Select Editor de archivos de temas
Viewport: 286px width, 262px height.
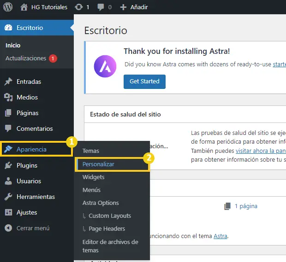110,246
